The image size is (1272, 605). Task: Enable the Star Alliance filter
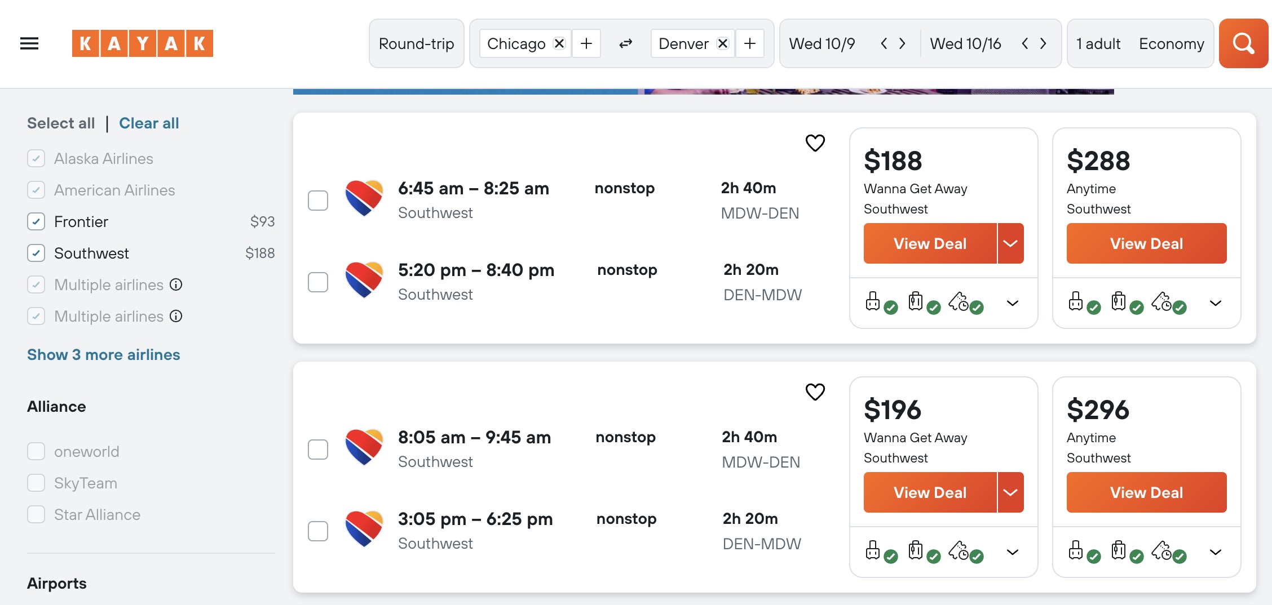tap(36, 514)
